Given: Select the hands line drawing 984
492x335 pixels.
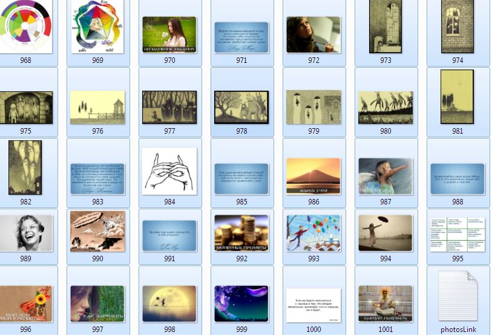Looking at the screenshot, I should (169, 171).
